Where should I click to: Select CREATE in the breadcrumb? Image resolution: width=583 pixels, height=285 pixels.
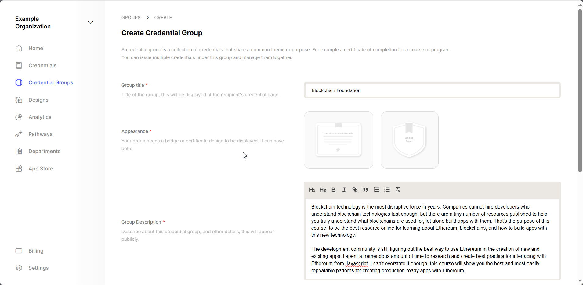163,17
